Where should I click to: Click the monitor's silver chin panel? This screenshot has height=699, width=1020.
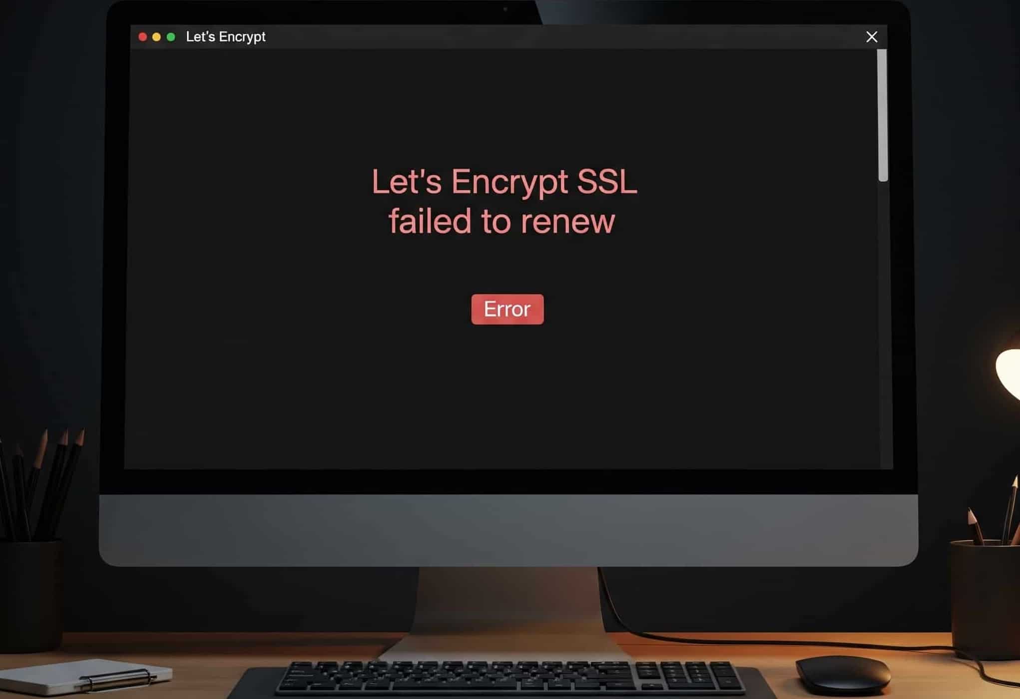pos(509,530)
